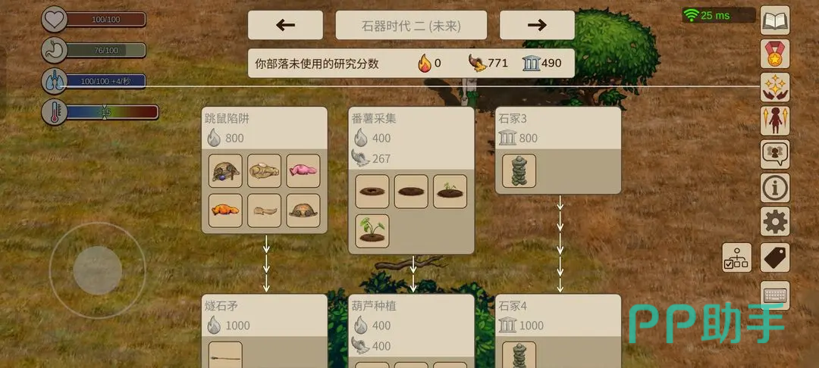Image resolution: width=819 pixels, height=368 pixels.
Task: Go to next era with right arrow
Action: click(537, 25)
